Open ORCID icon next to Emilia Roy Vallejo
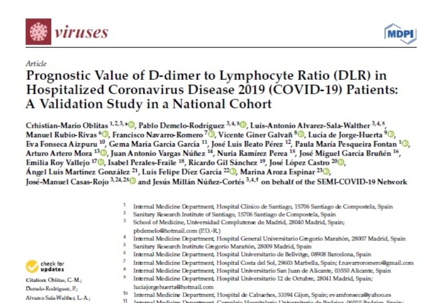Screen dimensions: 441x303 tap(101, 162)
